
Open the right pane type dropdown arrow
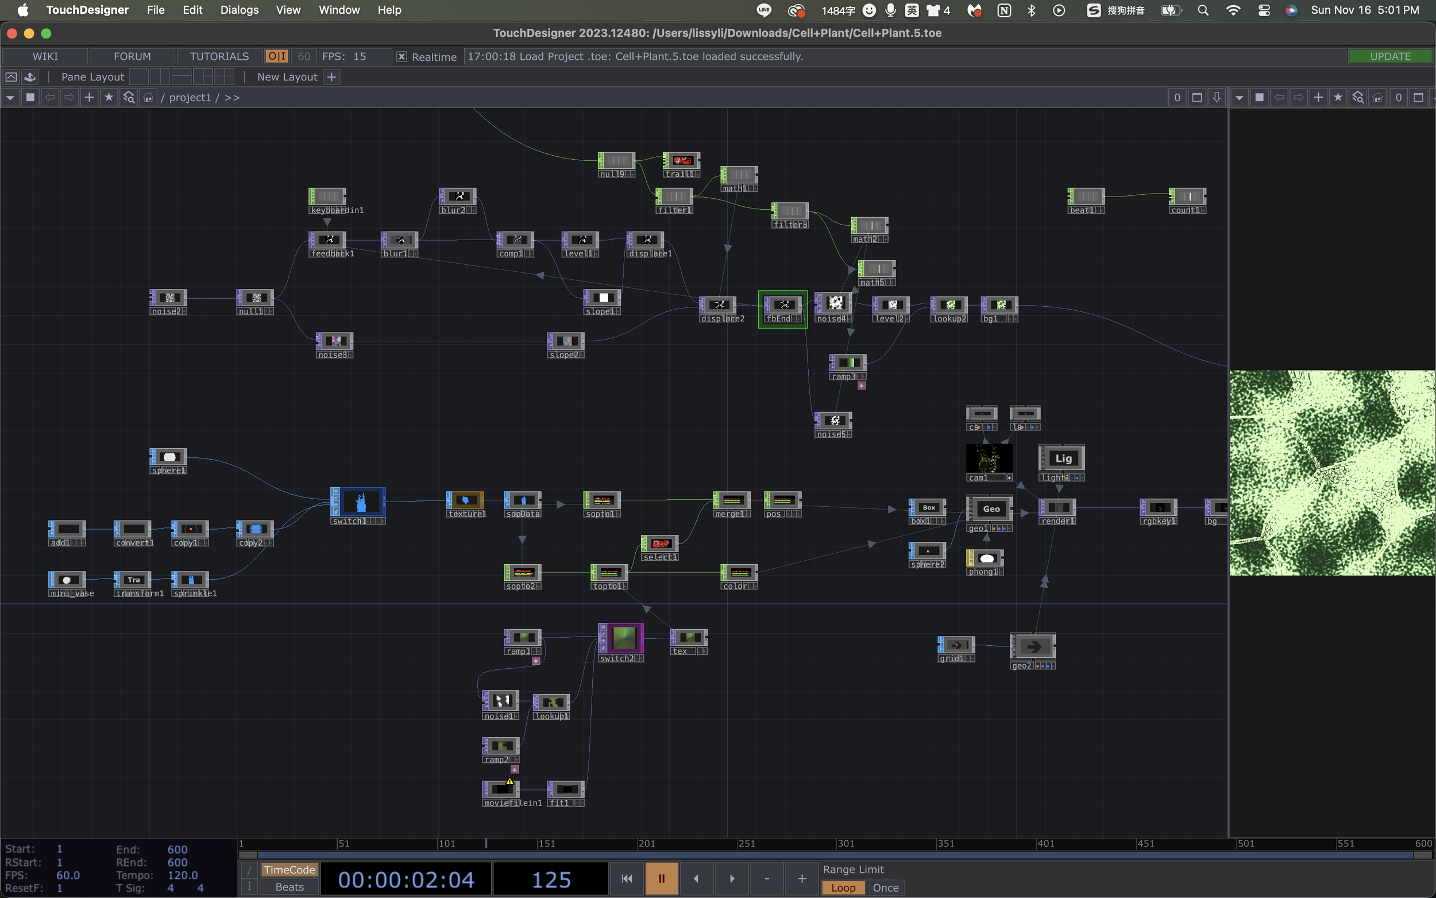[x=1239, y=98]
